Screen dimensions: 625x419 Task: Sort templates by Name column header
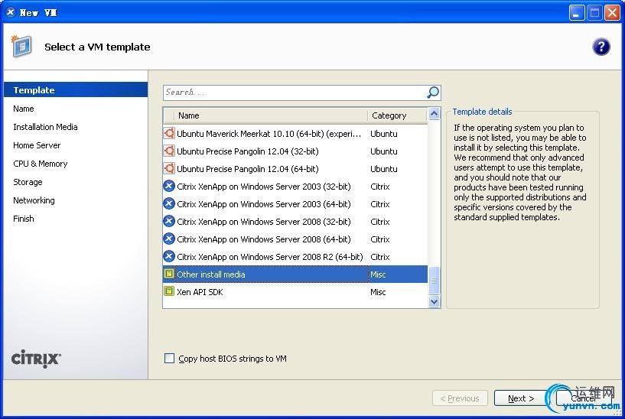(270, 115)
